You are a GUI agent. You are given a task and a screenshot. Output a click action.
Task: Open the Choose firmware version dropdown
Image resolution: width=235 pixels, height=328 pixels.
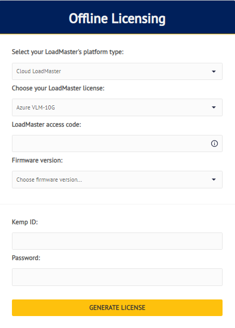(117, 180)
